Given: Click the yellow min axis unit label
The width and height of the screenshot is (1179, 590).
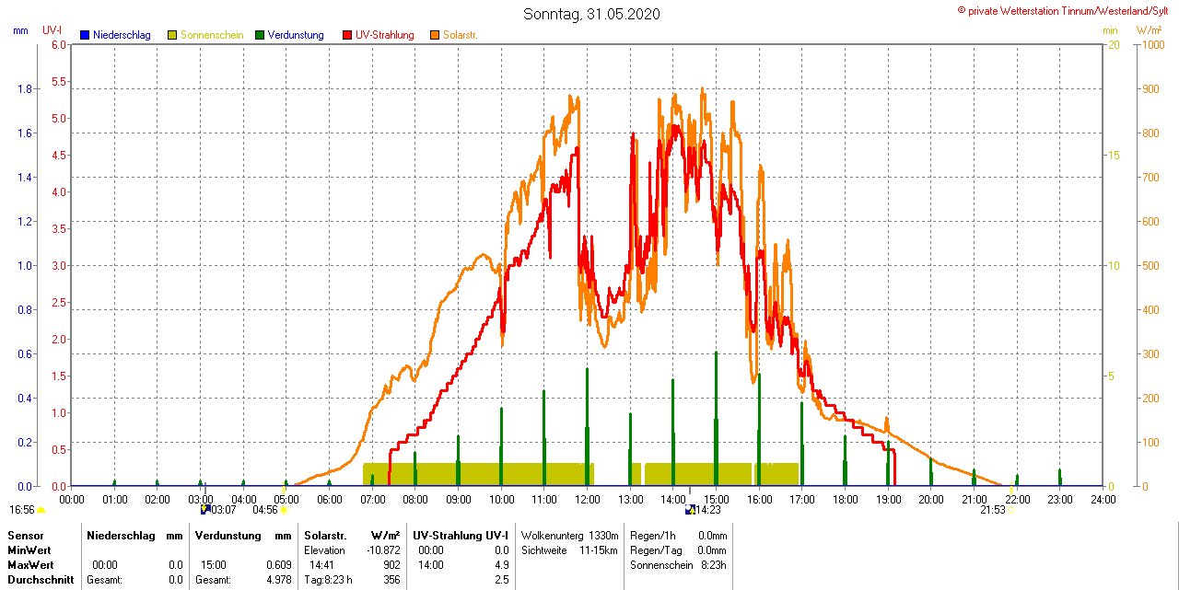Looking at the screenshot, I should click(1110, 30).
